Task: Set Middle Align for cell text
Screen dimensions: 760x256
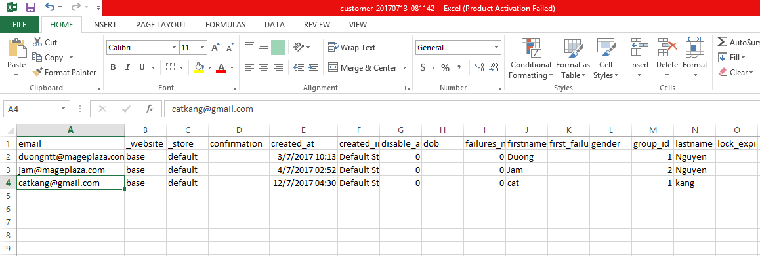Action: [x=264, y=47]
